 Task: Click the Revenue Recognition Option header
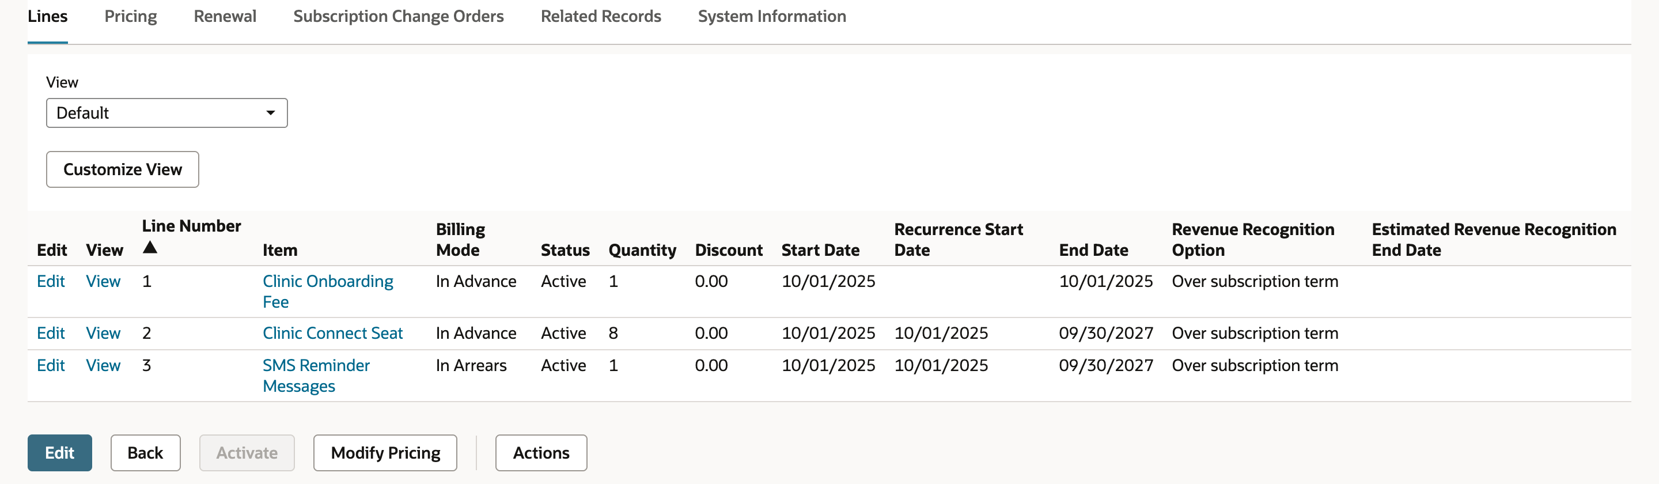[x=1253, y=240]
